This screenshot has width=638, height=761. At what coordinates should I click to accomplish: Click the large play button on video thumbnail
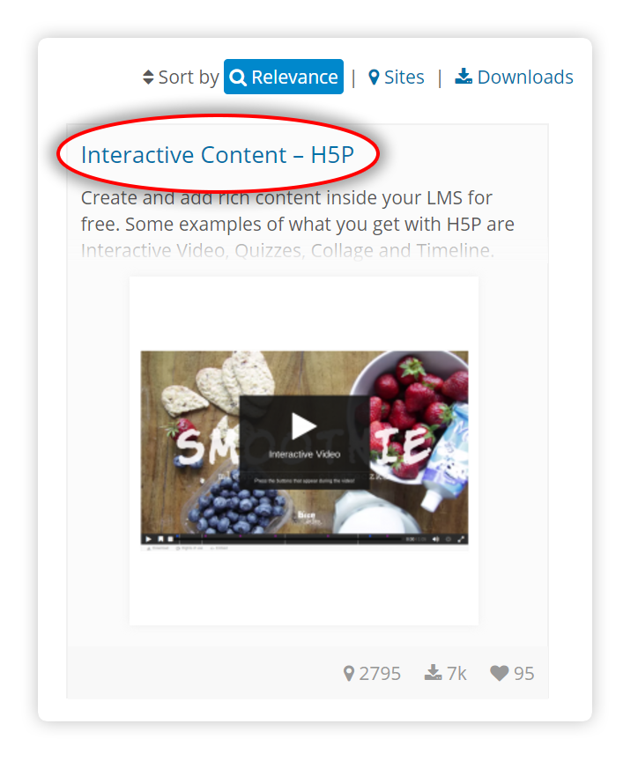(304, 426)
